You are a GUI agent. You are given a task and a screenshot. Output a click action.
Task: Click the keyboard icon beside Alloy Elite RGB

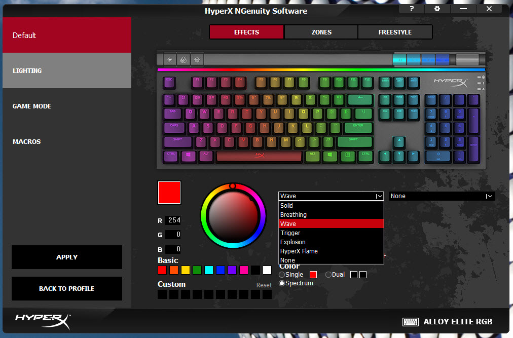[x=410, y=322]
